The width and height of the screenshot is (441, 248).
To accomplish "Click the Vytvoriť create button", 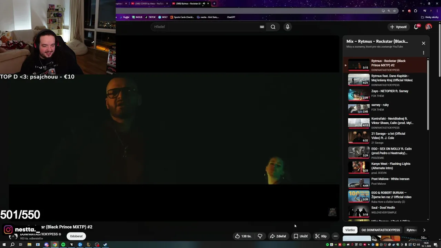I will (398, 27).
